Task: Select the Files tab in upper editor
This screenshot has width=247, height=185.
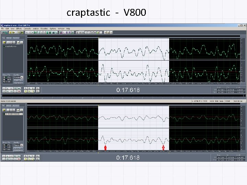Action: point(4,38)
